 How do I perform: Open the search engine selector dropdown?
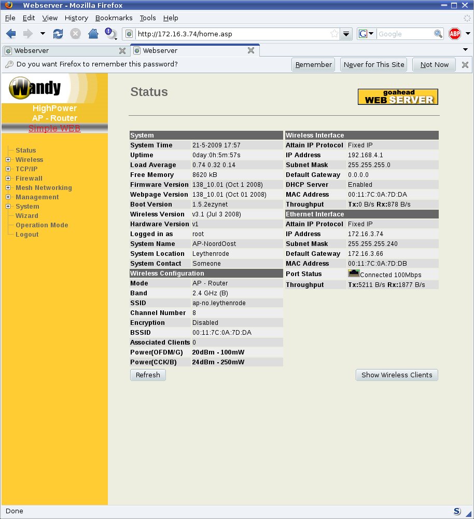click(x=366, y=34)
